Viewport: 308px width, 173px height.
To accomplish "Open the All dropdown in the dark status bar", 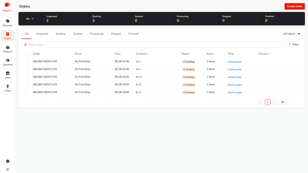I will click(x=30, y=19).
